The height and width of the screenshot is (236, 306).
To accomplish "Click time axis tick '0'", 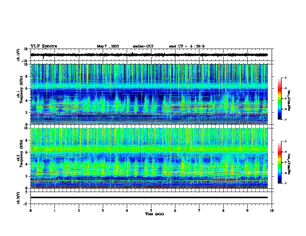I will 31,211.
